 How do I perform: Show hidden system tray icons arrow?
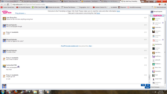(x=153, y=92)
